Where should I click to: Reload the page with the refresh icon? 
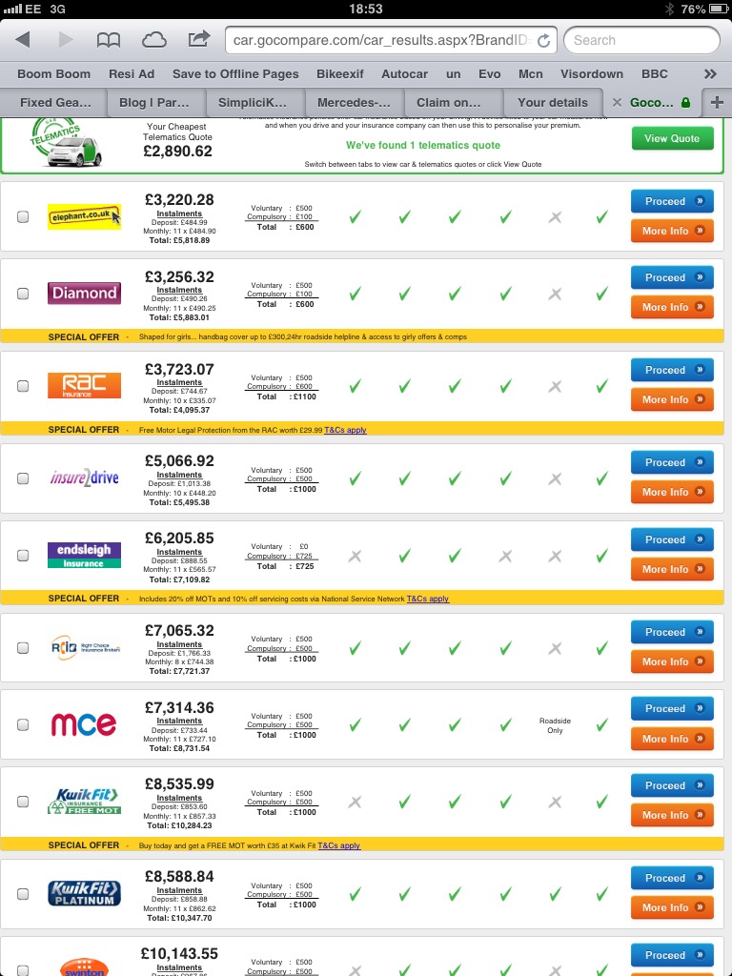[543, 41]
